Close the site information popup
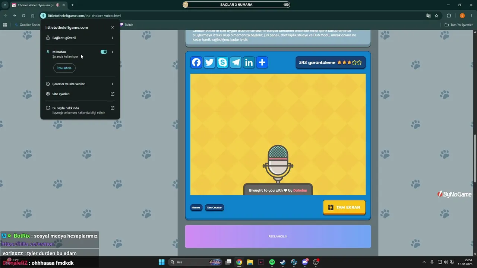Image resolution: width=477 pixels, height=268 pixels. tap(113, 27)
